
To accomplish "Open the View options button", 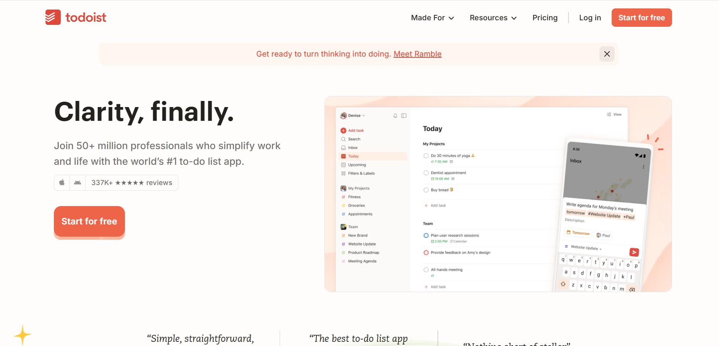I will click(614, 114).
